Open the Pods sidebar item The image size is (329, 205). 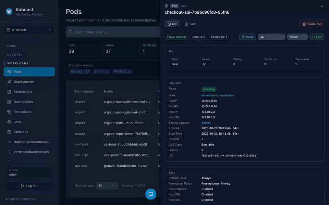[29, 72]
